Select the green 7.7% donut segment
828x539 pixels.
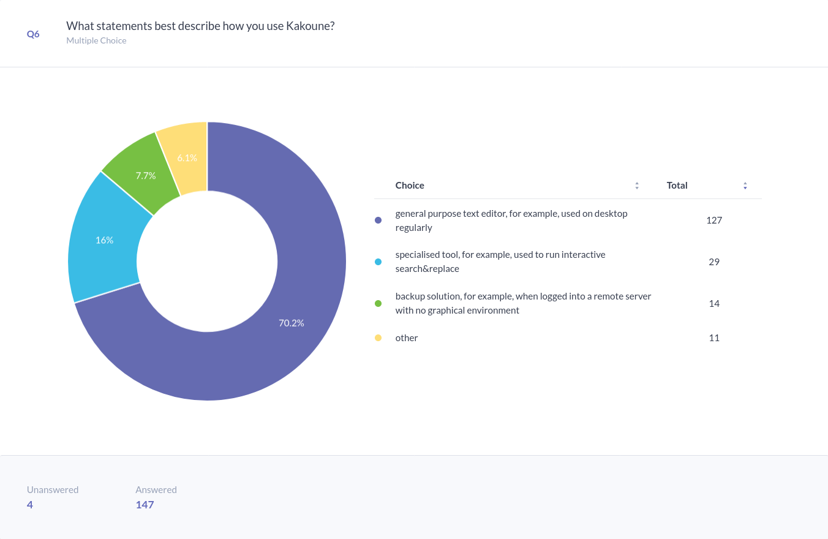pyautogui.click(x=146, y=176)
